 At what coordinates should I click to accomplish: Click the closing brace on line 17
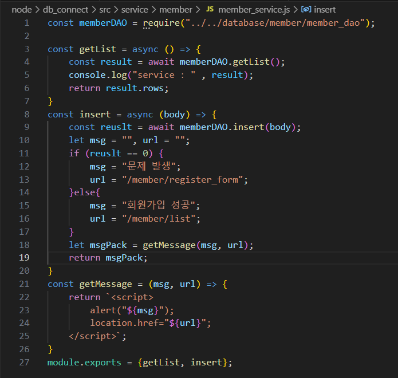pyautogui.click(x=72, y=232)
